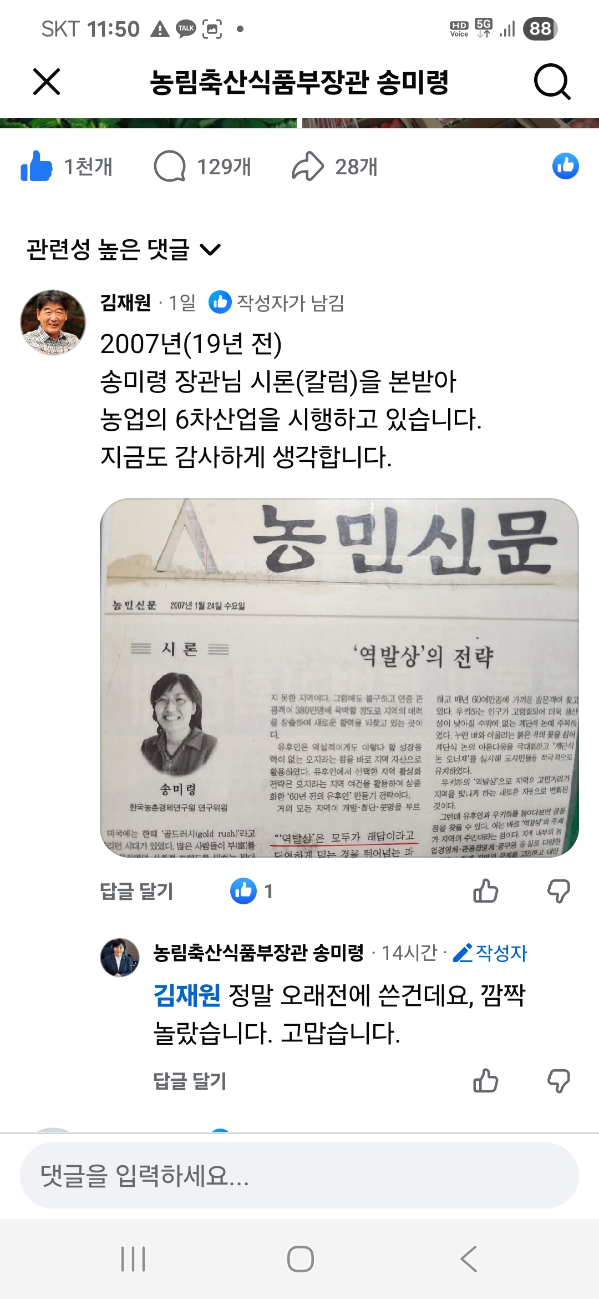Open 농림축산식품부장관 송미령 reply avatar
599x1299 pixels.
(x=120, y=958)
